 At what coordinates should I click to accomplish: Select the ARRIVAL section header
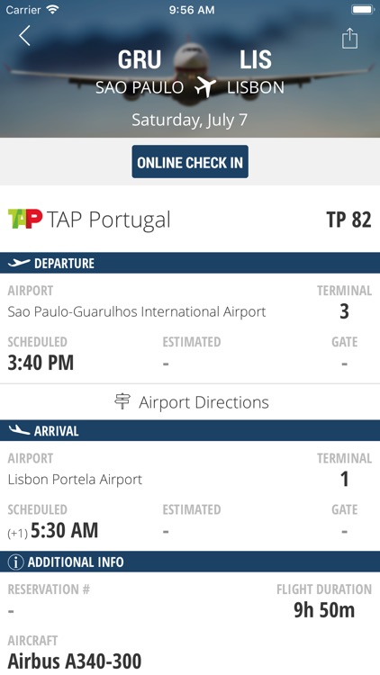click(190, 430)
